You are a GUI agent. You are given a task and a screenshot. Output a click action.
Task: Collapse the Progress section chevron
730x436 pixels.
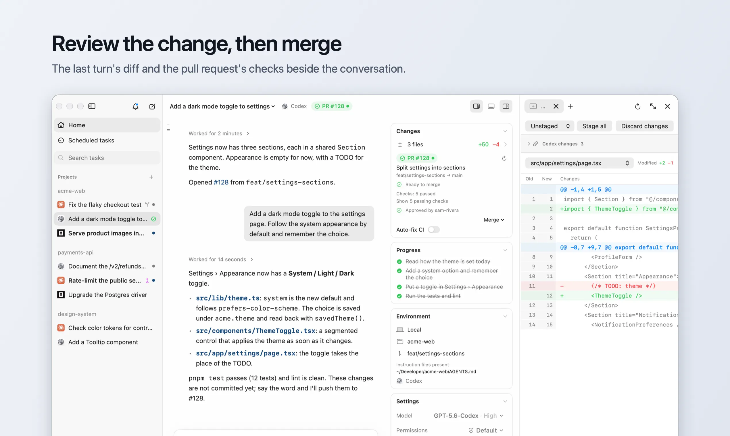tap(505, 250)
